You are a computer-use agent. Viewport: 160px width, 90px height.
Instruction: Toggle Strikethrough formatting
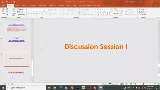pos(39,14)
